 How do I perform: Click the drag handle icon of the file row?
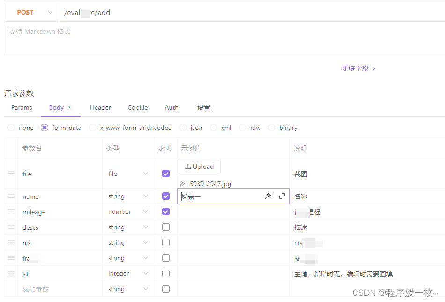click(11, 174)
